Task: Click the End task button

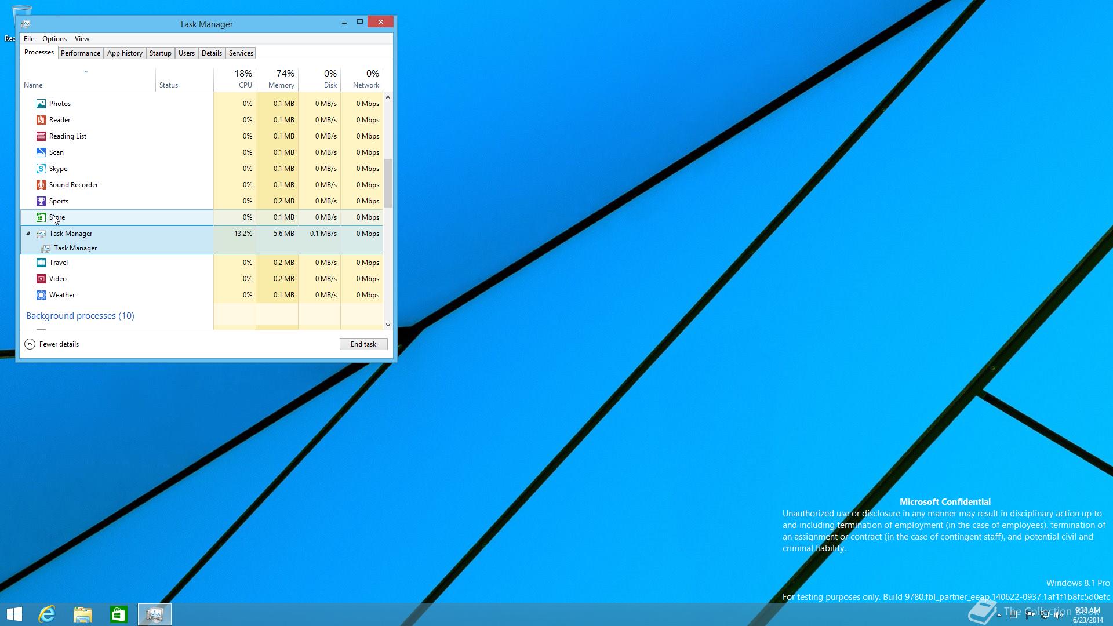Action: pyautogui.click(x=363, y=344)
